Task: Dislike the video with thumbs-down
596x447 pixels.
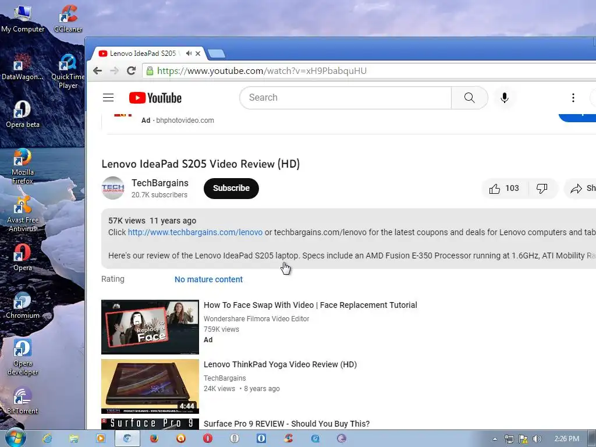Action: pyautogui.click(x=542, y=188)
